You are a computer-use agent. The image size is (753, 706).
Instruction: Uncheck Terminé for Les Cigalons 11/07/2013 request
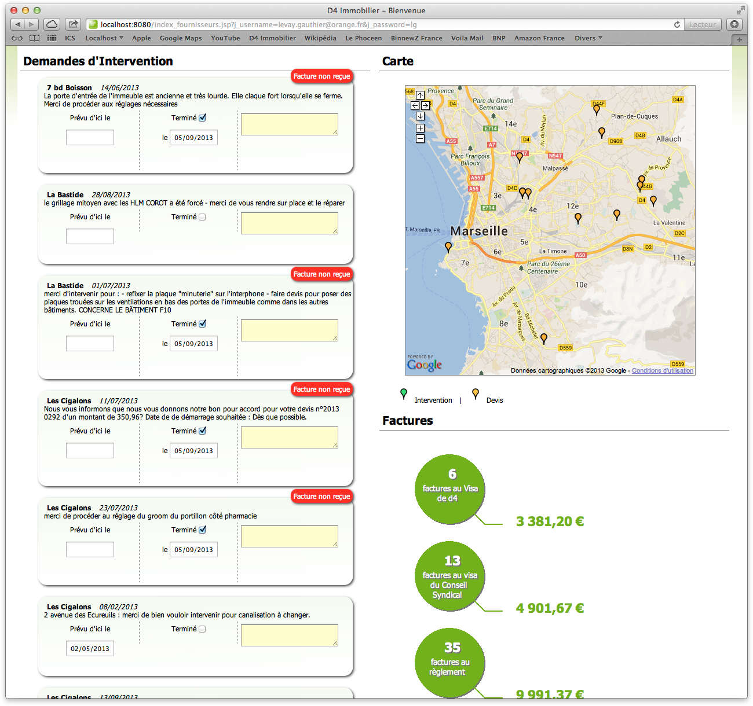203,431
